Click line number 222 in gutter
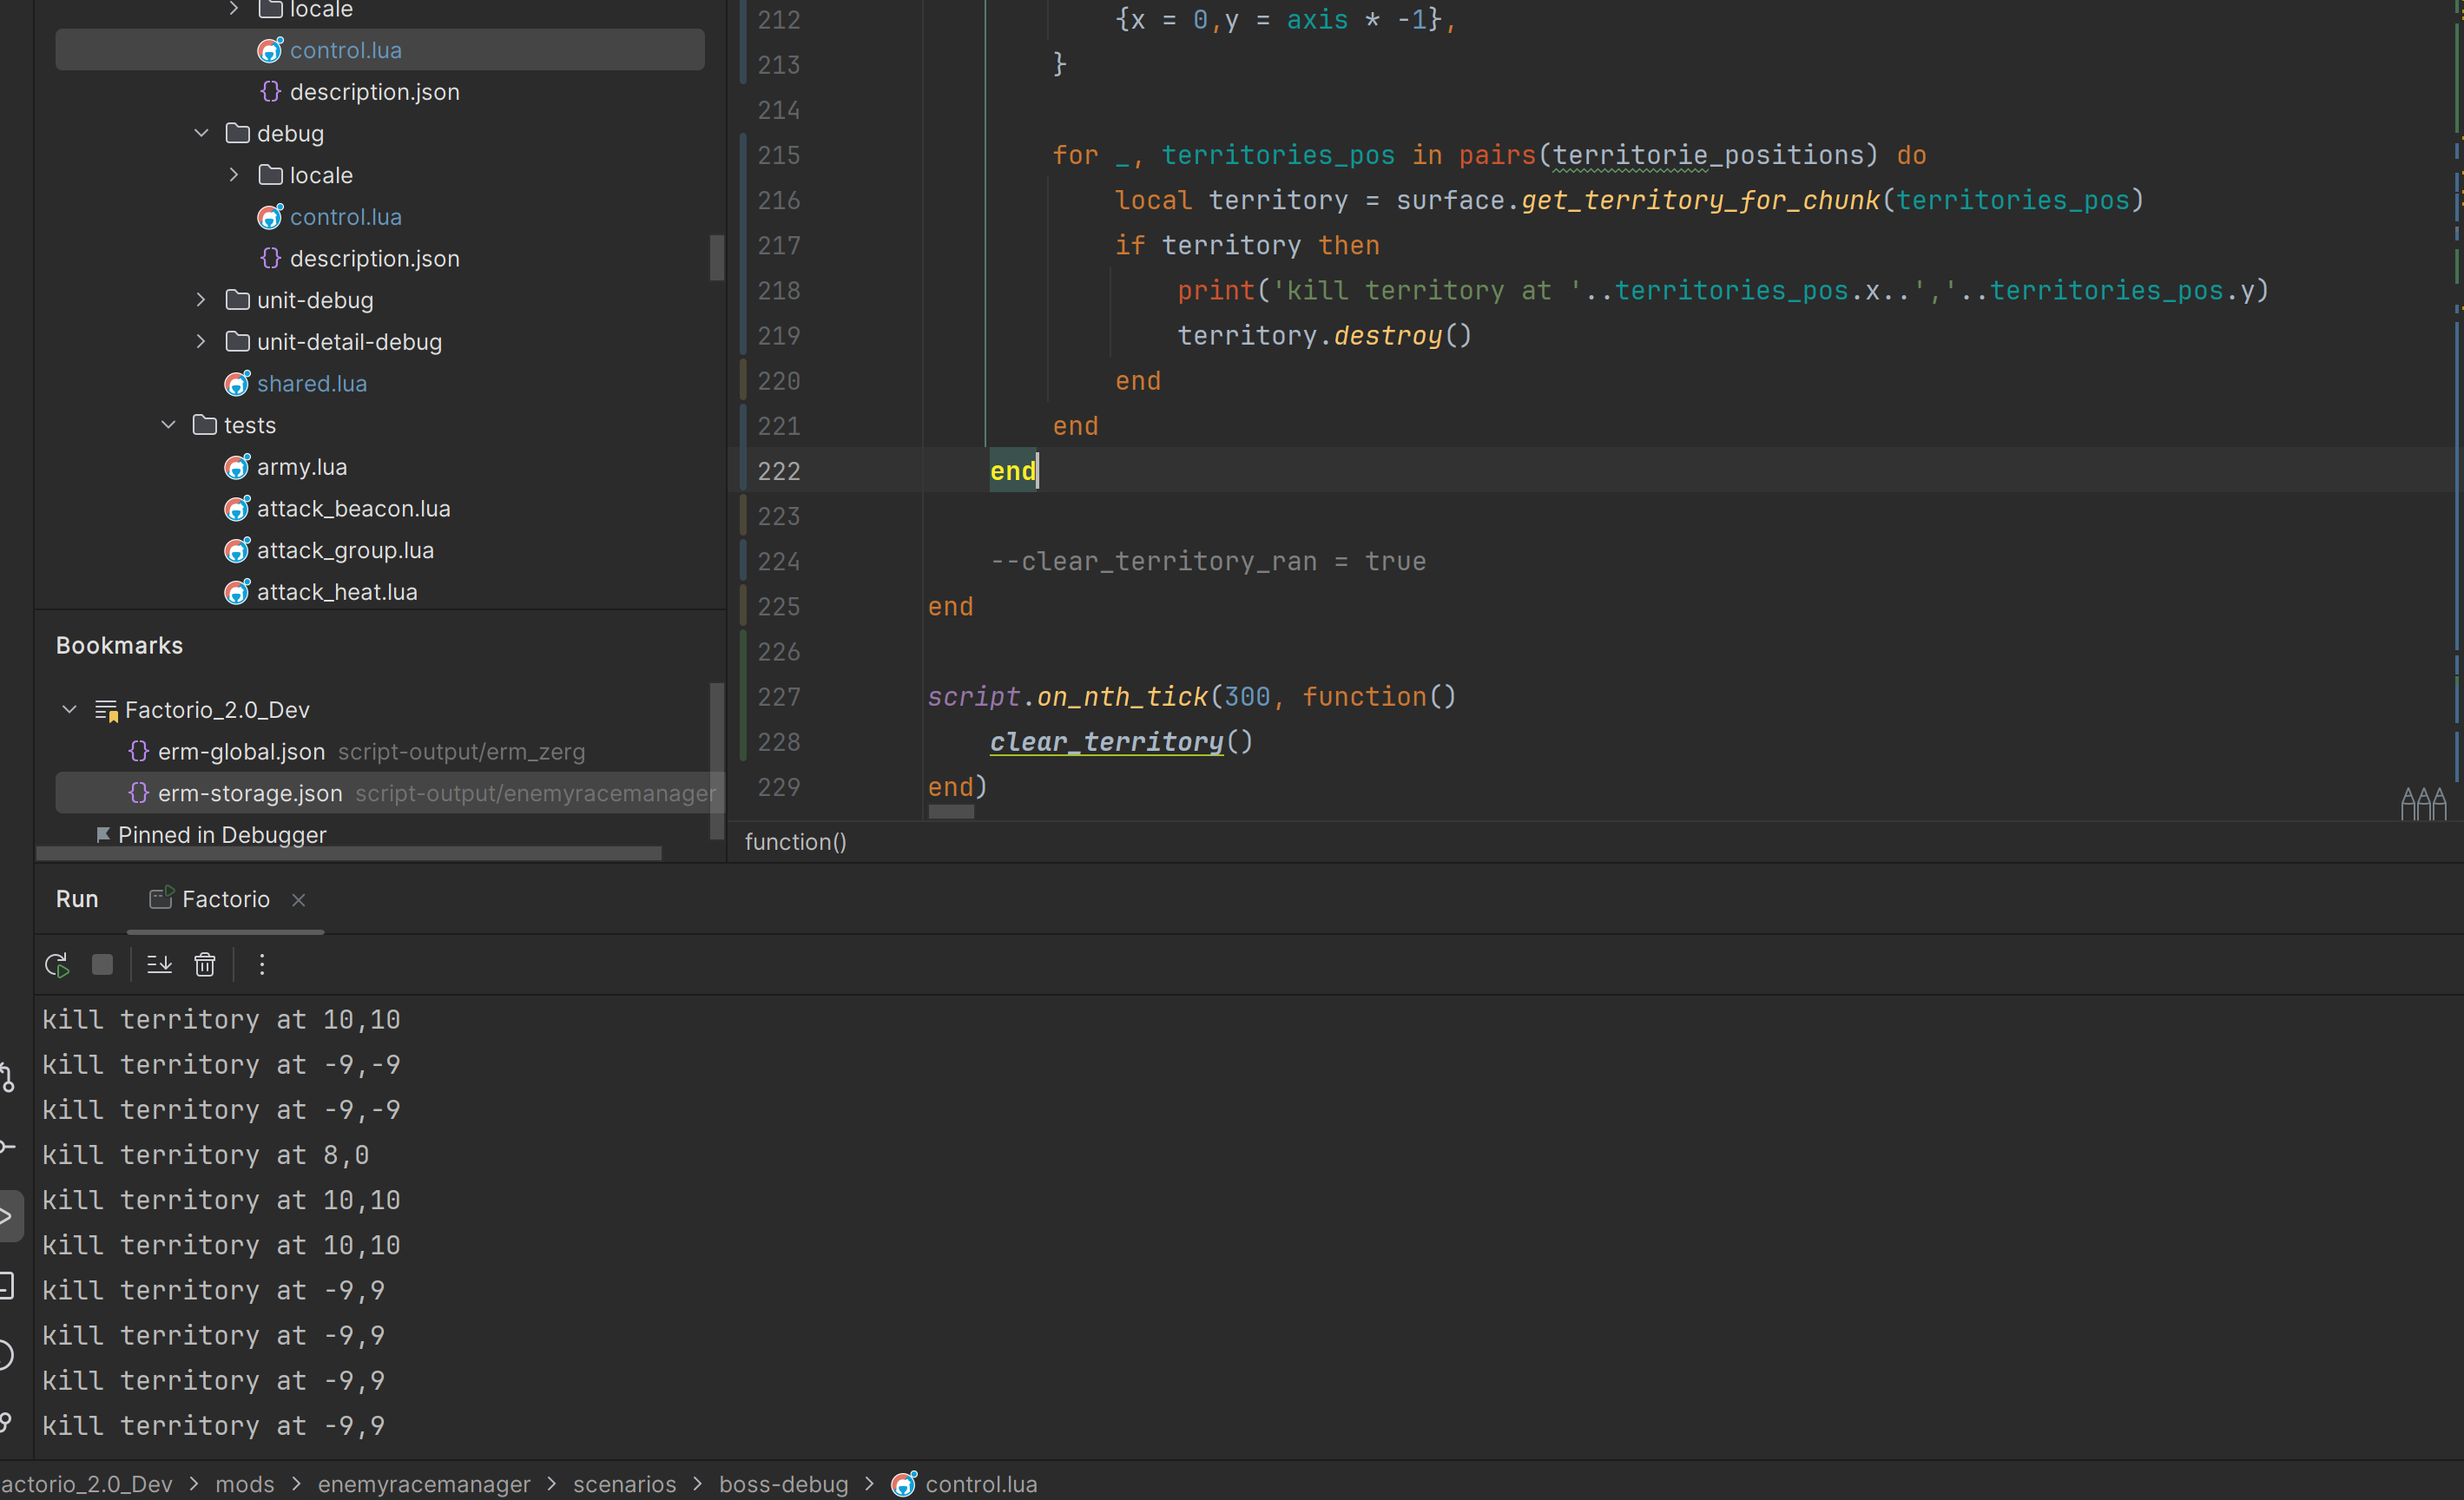This screenshot has height=1500, width=2464. click(779, 471)
